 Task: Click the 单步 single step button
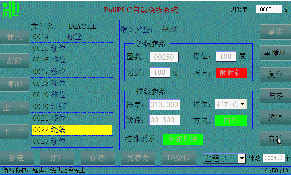275,32
